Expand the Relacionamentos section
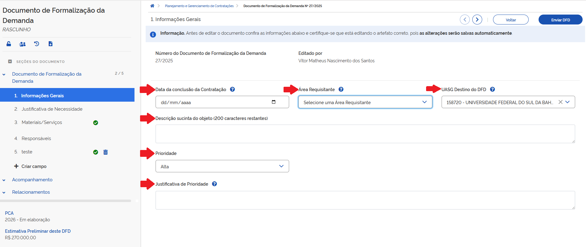 pos(31,192)
